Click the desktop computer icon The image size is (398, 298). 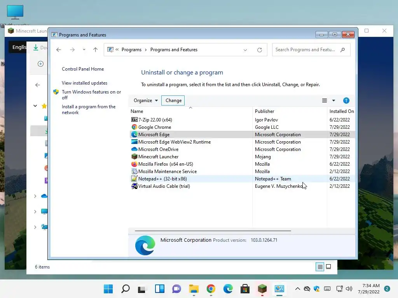[15, 12]
